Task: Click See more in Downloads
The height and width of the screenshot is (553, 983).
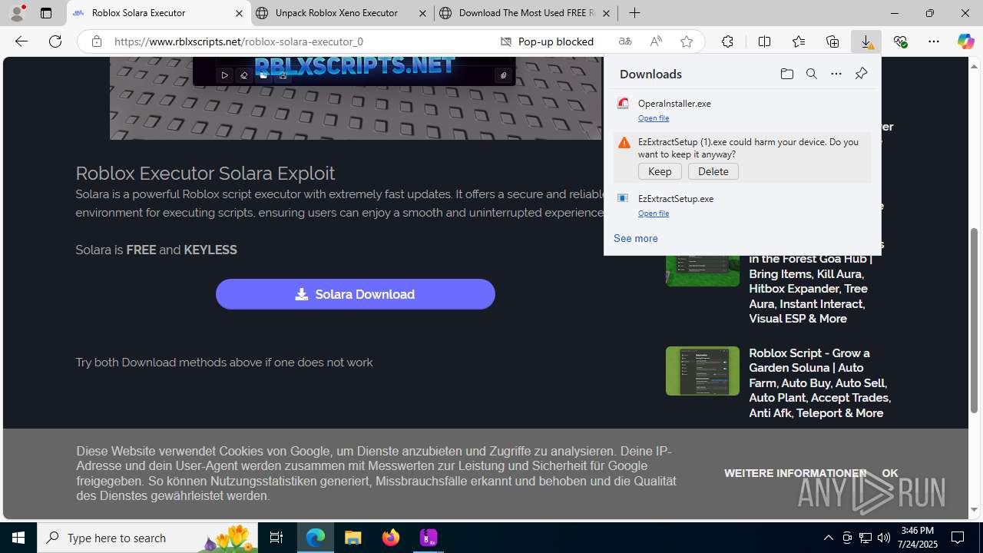Action: pos(635,238)
